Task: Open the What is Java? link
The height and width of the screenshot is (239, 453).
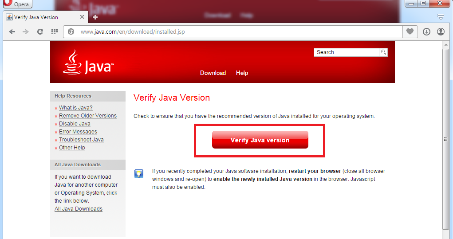Action: pyautogui.click(x=76, y=108)
